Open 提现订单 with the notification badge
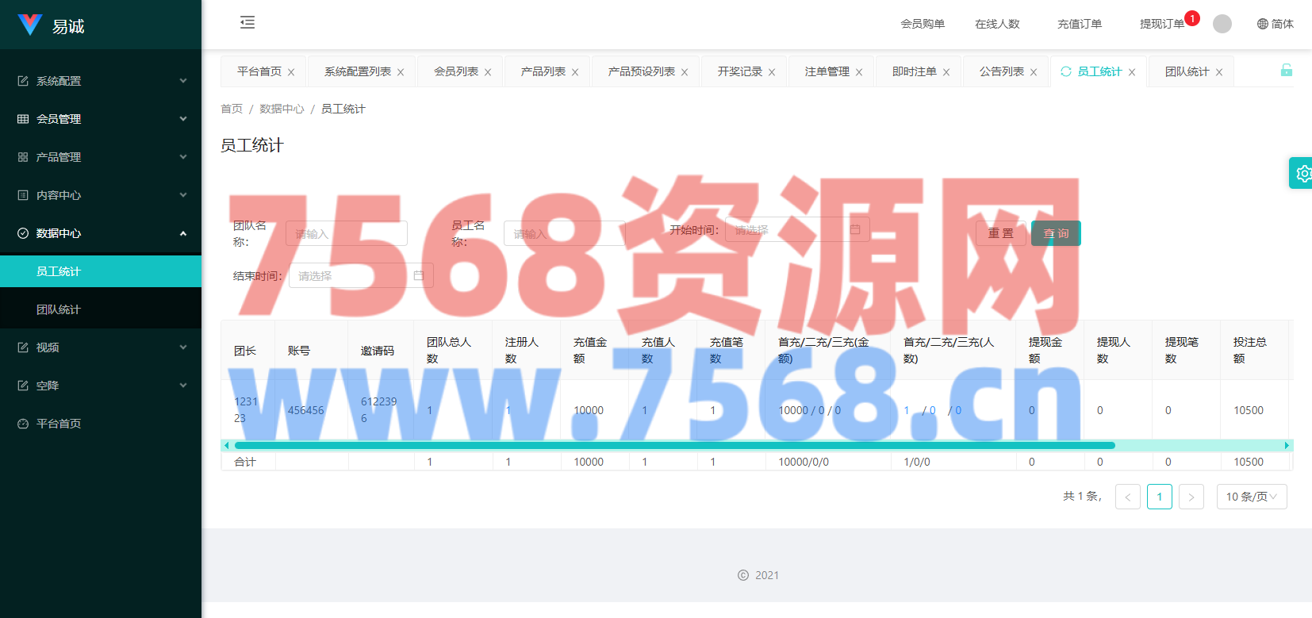The height and width of the screenshot is (618, 1312). [1161, 24]
